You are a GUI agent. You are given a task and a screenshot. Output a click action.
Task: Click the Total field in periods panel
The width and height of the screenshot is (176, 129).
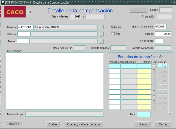[x=144, y=114]
